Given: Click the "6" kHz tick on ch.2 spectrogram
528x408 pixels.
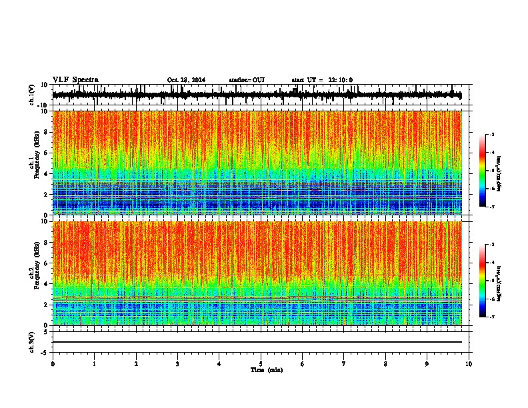Looking at the screenshot, I should pyautogui.click(x=46, y=263).
